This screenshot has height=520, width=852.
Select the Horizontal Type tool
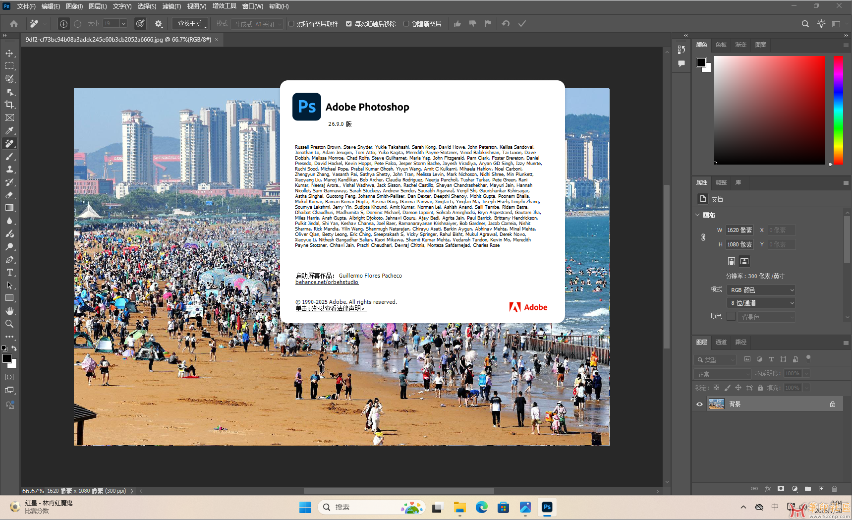coord(9,273)
